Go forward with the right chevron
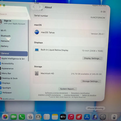The image size is (121, 121). 40,7
